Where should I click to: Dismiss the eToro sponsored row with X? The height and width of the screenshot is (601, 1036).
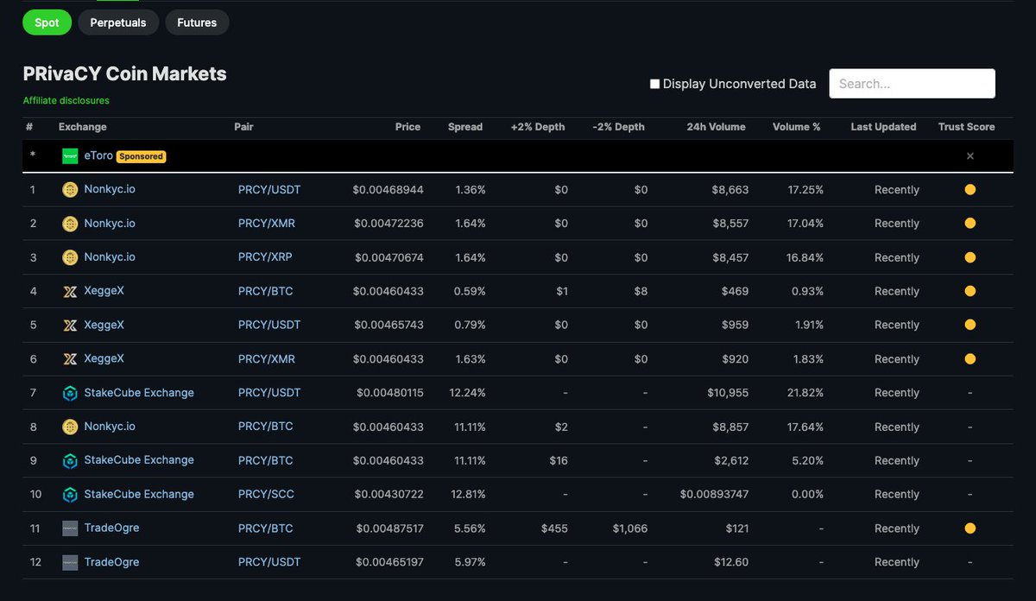(970, 156)
